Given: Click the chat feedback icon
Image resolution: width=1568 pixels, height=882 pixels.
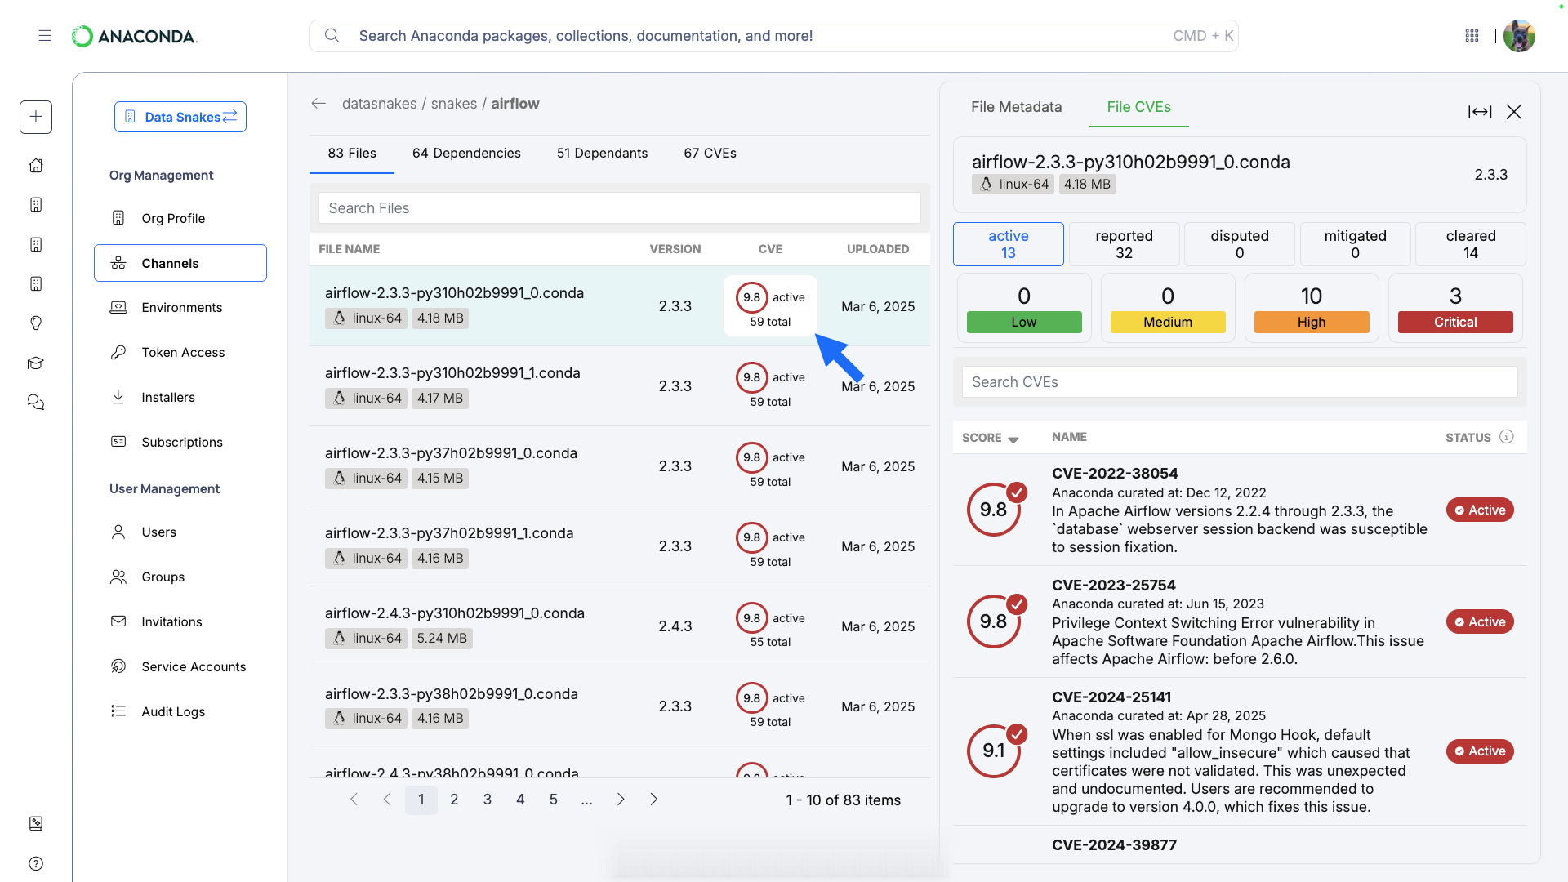Looking at the screenshot, I should [x=36, y=402].
